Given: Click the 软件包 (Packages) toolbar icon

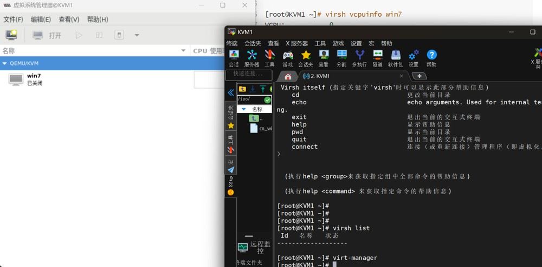Looking at the screenshot, I should (396, 58).
